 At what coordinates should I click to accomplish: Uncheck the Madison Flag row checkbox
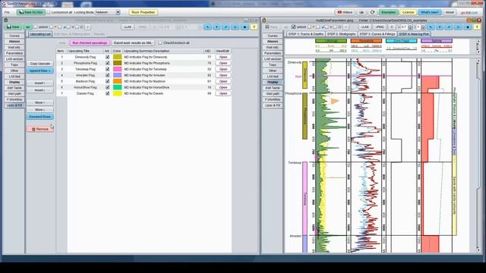107,81
